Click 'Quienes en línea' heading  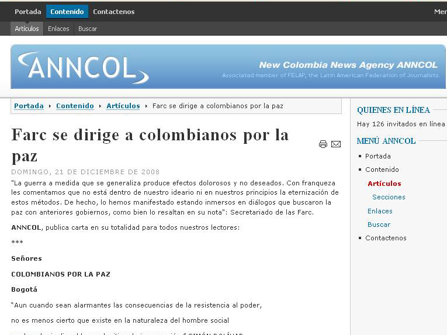(393, 110)
